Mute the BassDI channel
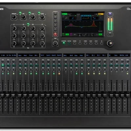Image resolution: width=131 pixels, height=131 pixels. 54,61
